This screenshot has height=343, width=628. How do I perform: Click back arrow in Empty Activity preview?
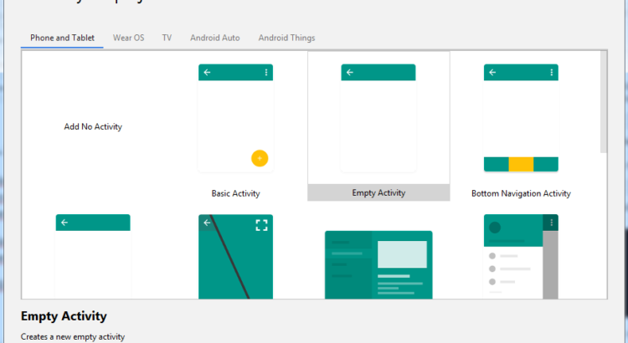(x=349, y=73)
